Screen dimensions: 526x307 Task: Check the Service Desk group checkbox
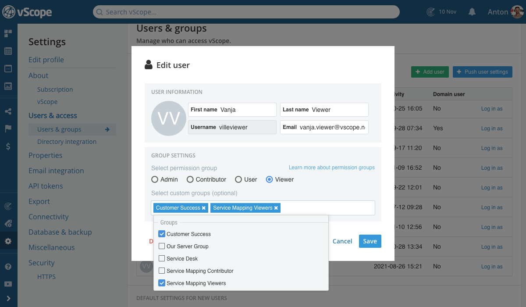pyautogui.click(x=161, y=258)
